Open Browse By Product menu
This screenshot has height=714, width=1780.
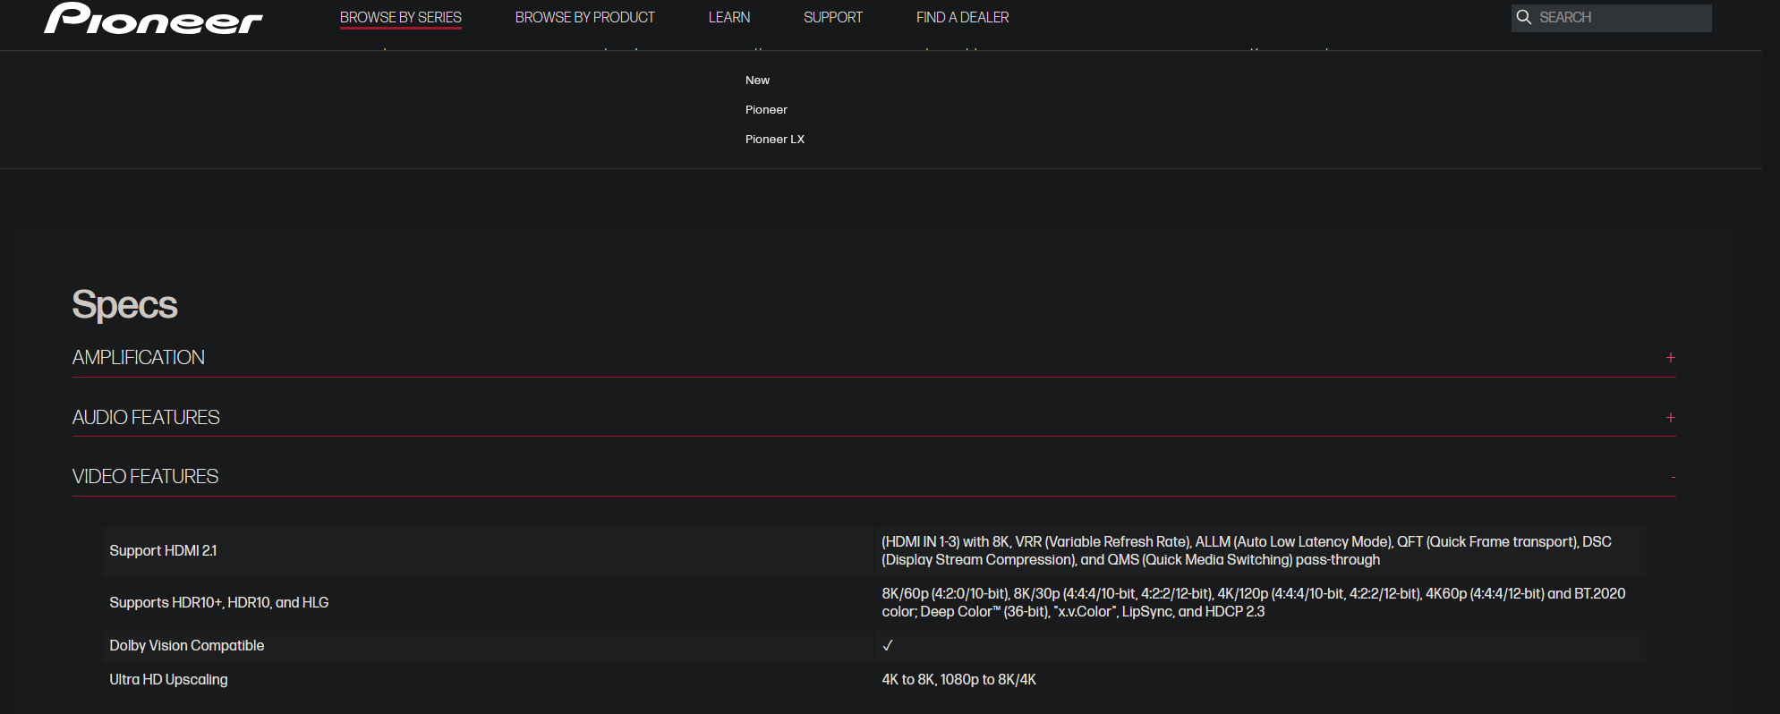point(585,17)
